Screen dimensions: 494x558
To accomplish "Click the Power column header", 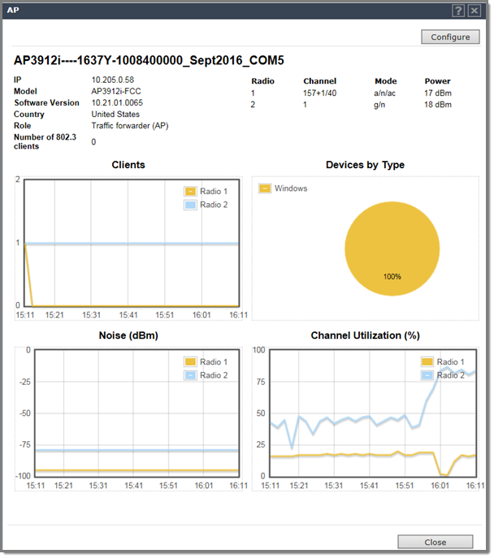I will coord(437,81).
